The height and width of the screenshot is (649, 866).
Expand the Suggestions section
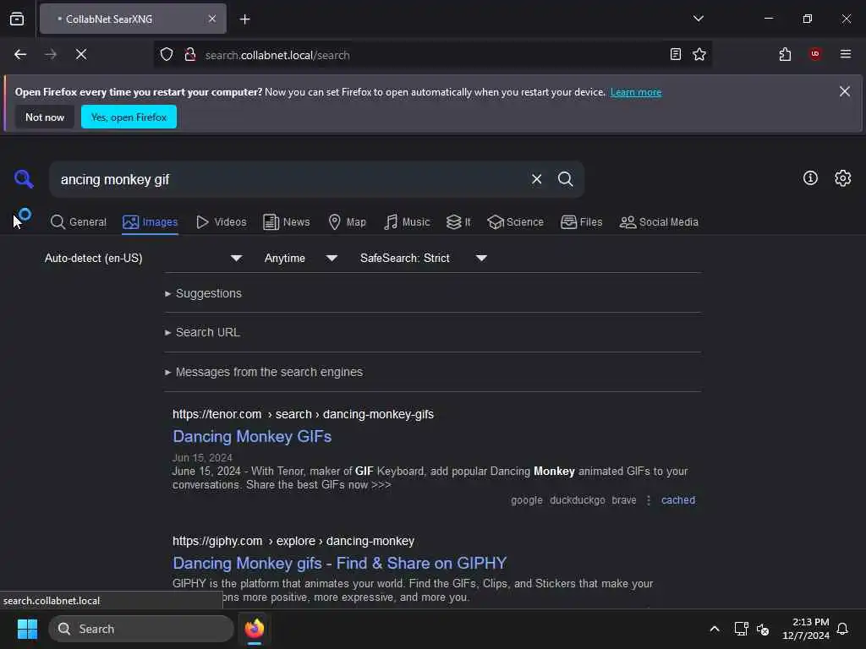coord(204,293)
